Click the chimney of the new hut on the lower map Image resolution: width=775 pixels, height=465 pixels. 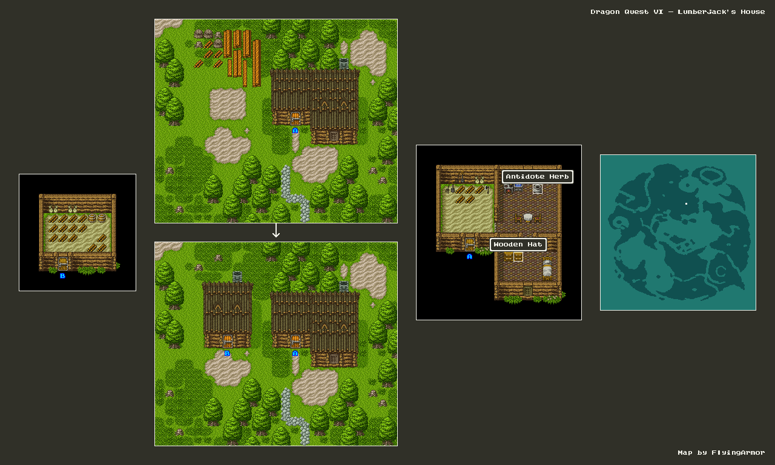[237, 277]
